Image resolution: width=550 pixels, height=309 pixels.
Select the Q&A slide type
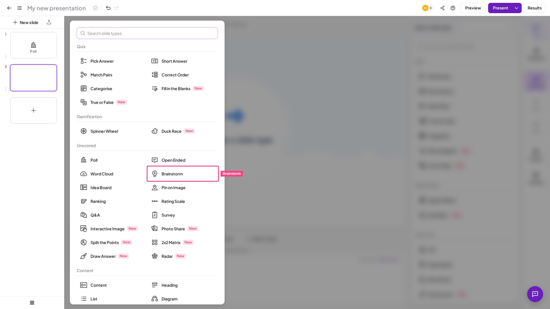click(111, 215)
